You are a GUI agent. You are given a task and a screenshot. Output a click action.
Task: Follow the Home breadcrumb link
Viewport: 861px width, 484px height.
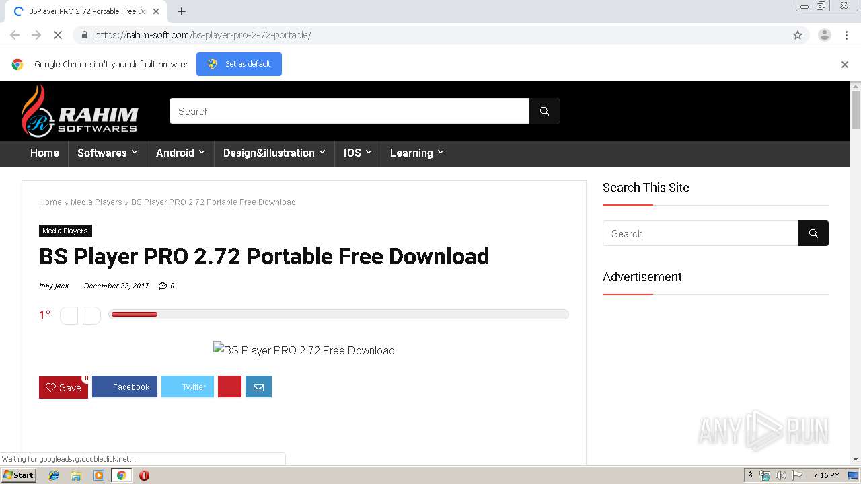tap(50, 202)
